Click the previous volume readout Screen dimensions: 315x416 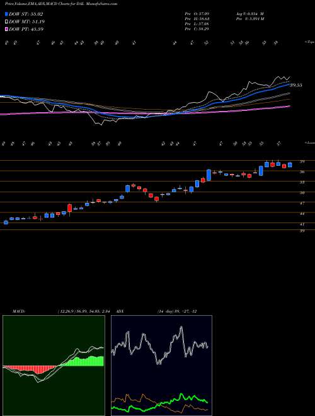click(249, 19)
